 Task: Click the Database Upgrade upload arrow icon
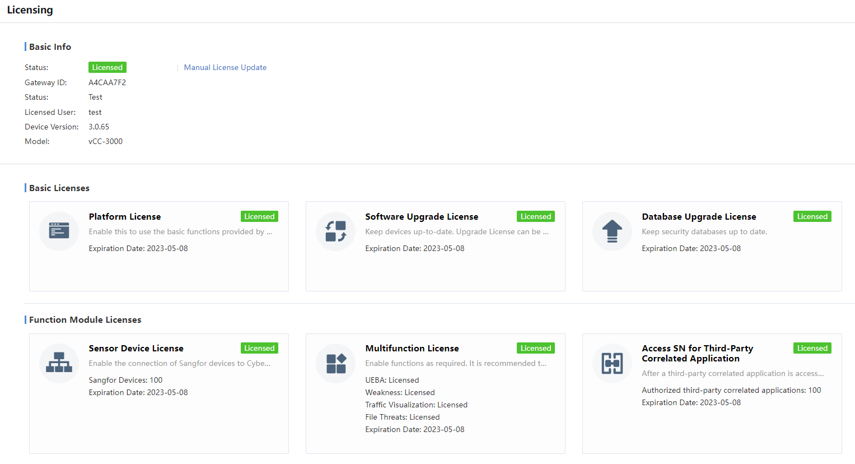(612, 231)
